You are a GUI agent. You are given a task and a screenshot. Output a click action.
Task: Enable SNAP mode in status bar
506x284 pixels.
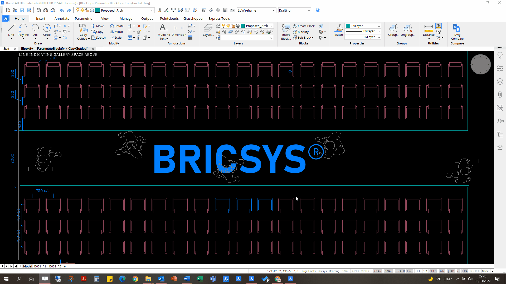point(346,271)
